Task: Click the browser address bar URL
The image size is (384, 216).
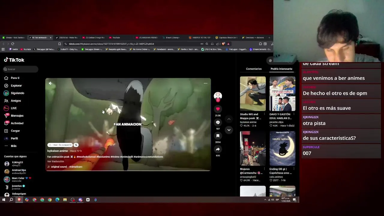Action: (x=112, y=44)
